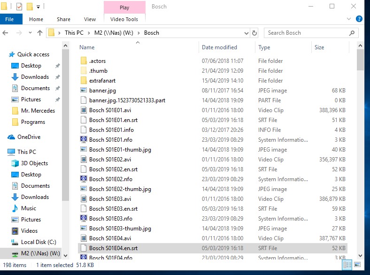Viewport: 370px width, 275px height.
Task: Select the .actors folder icon
Action: point(84,61)
